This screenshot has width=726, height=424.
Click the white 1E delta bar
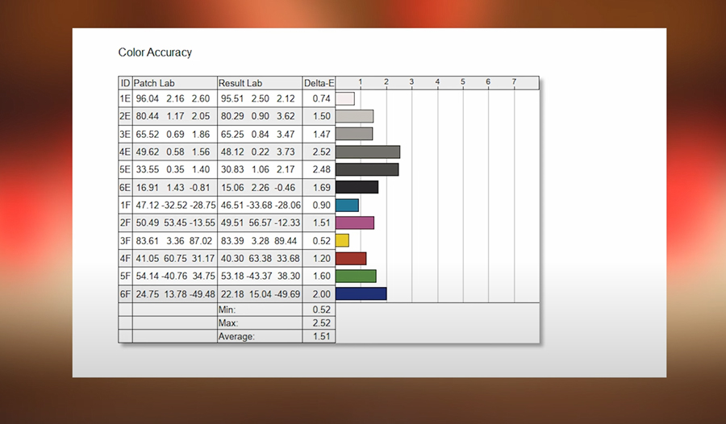[345, 98]
